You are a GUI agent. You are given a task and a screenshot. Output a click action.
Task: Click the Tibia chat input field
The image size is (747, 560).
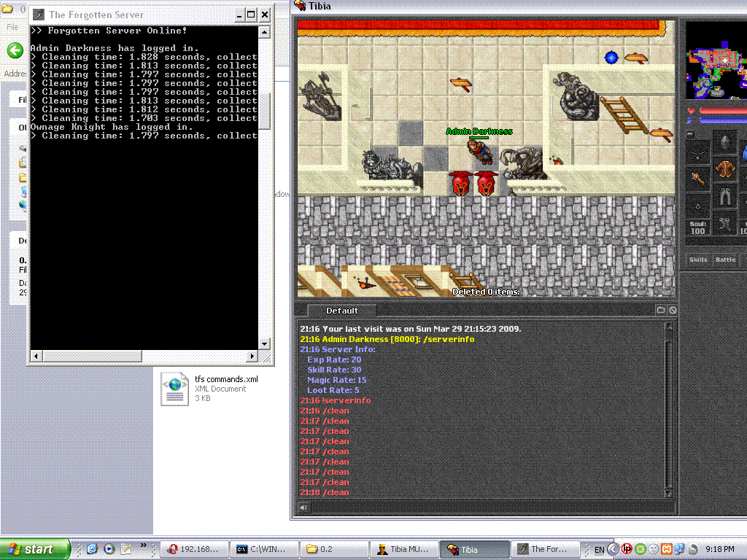[x=492, y=507]
